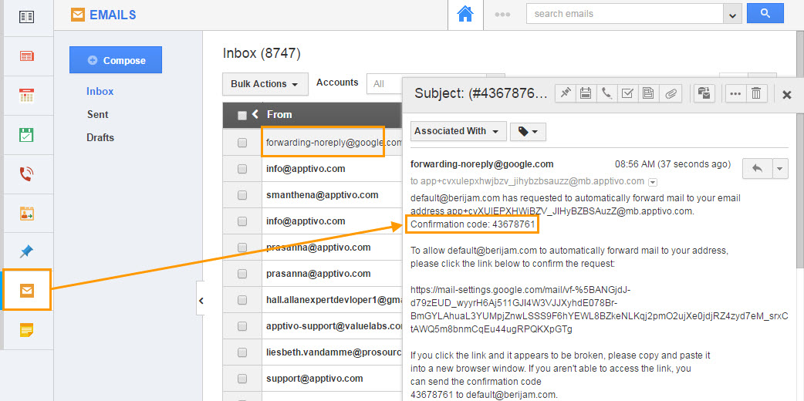Click the EMAILS header envelope logo
This screenshot has width=804, height=401.
point(78,15)
